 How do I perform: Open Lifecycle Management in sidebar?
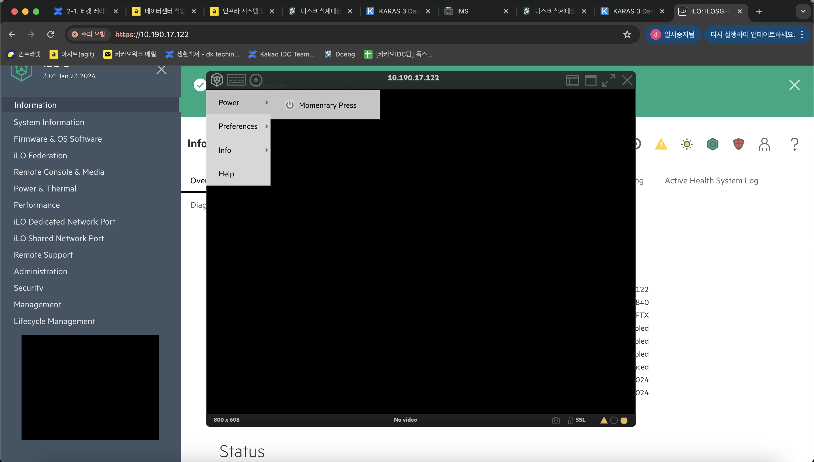[54, 321]
